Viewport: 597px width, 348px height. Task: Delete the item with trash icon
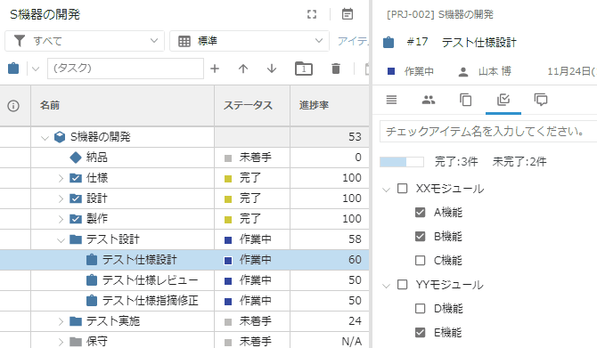coord(336,69)
